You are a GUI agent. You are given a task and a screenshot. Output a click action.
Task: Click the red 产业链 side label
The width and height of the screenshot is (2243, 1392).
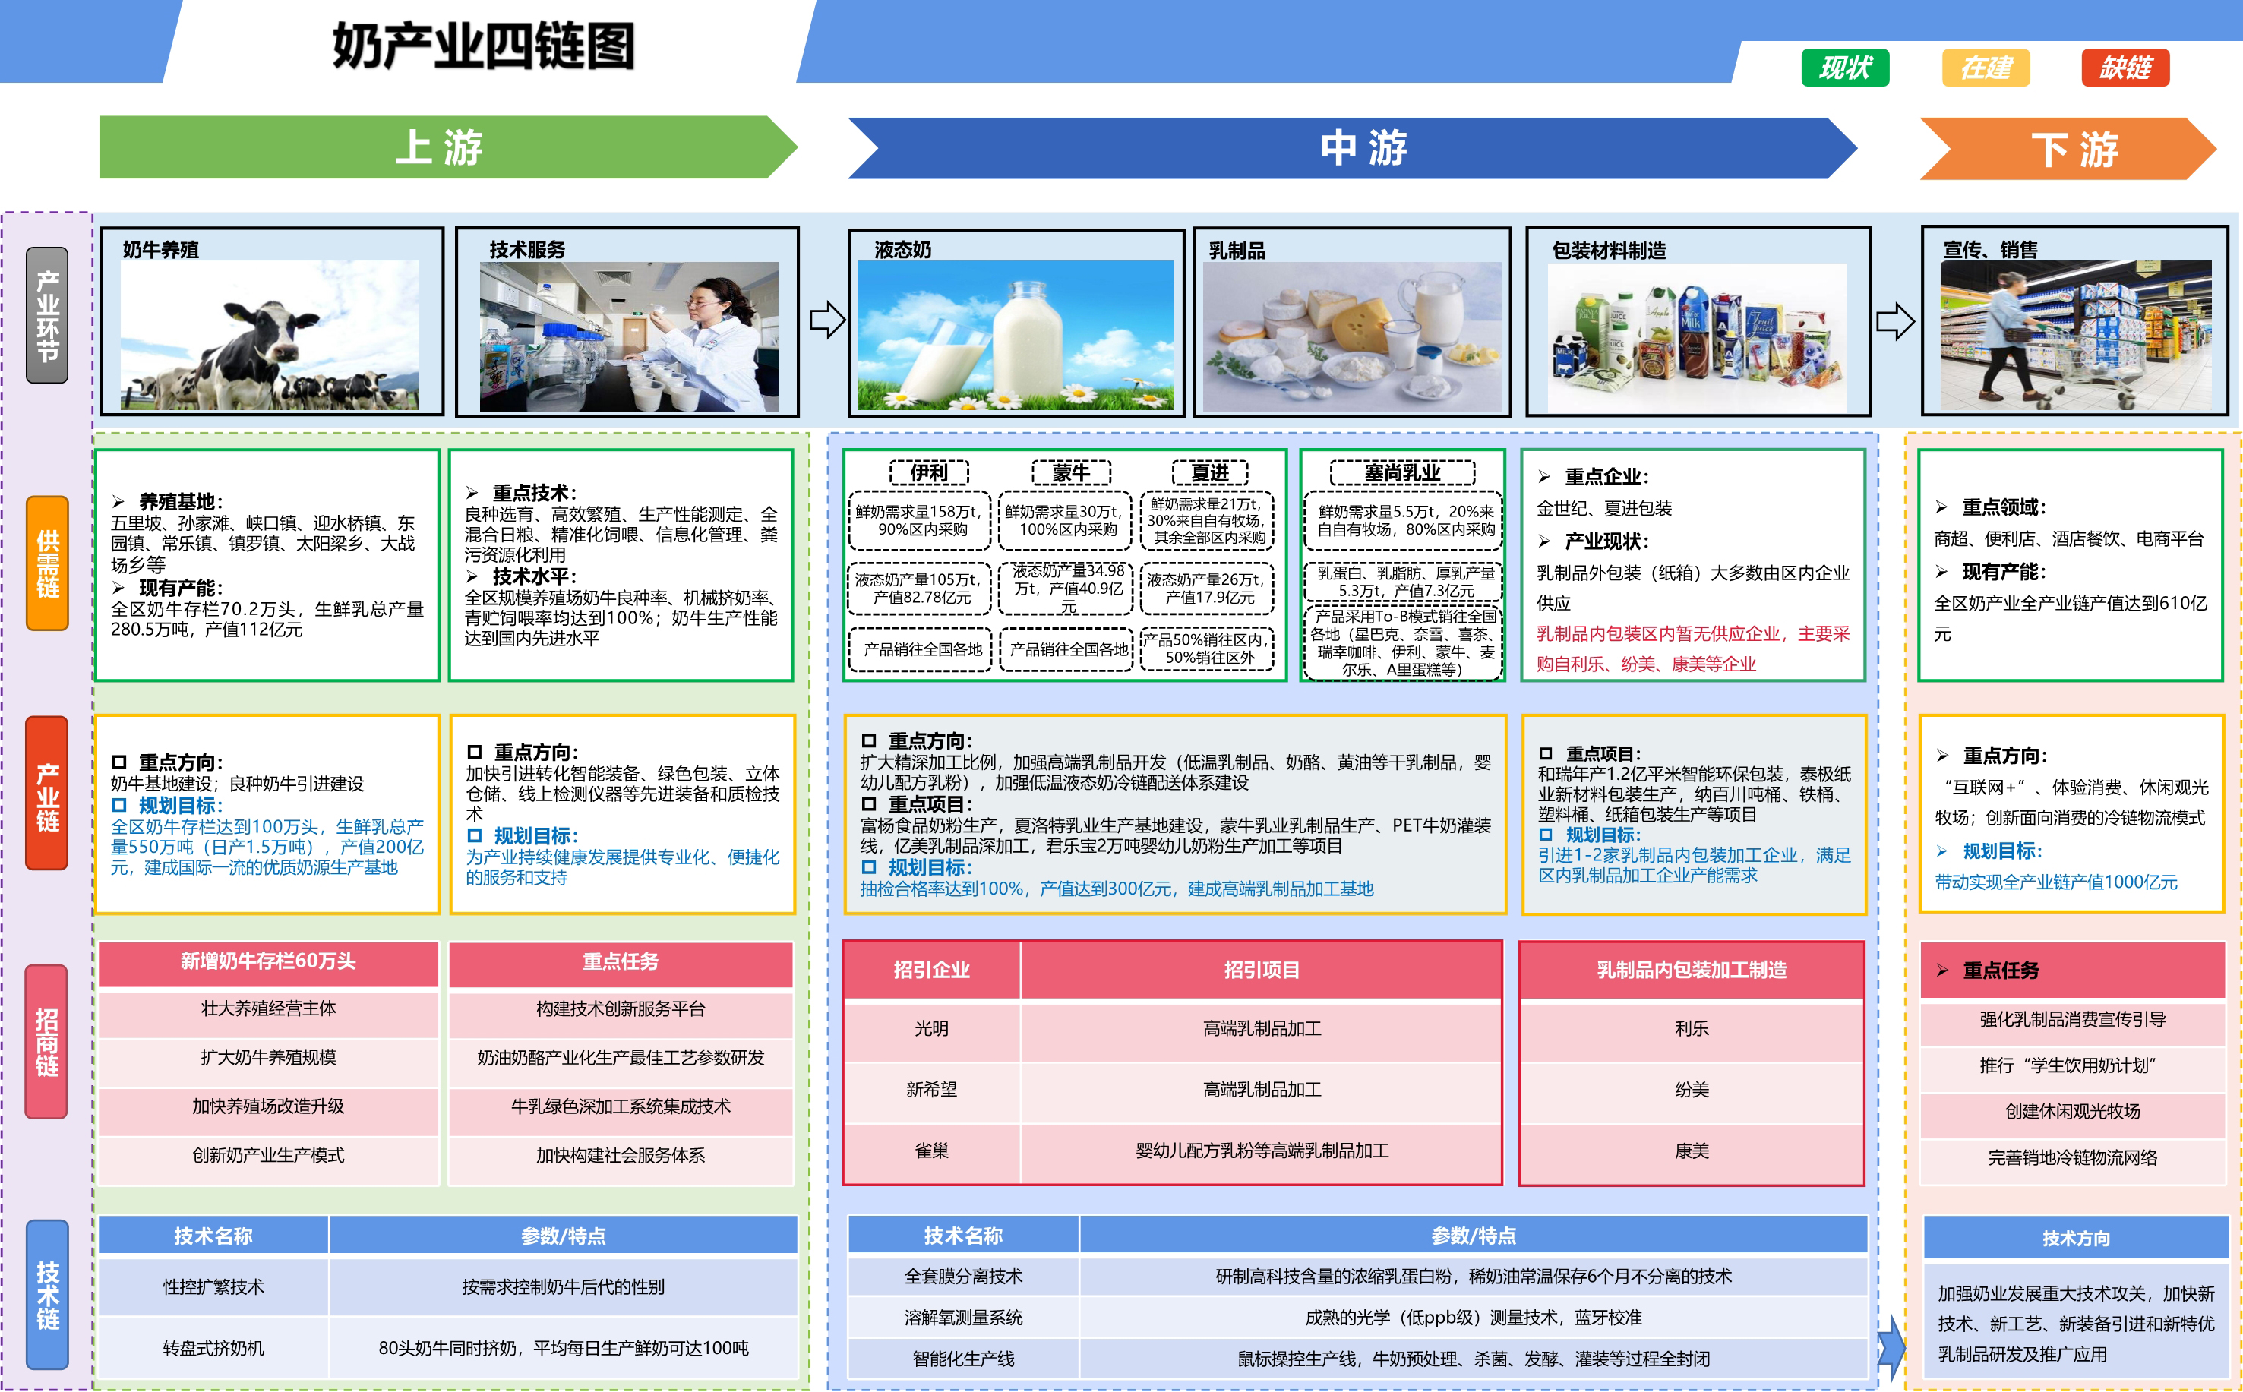click(47, 794)
